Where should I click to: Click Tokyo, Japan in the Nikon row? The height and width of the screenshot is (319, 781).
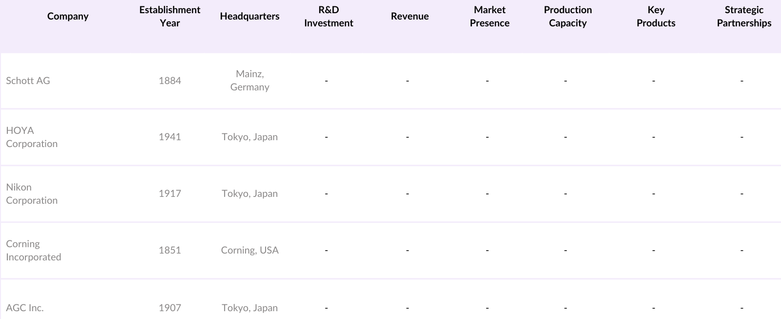[249, 193]
